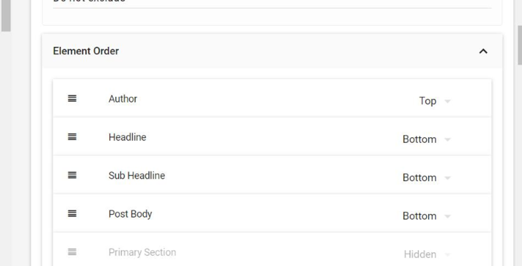
Task: Click the Element Order section header
Action: click(x=86, y=51)
